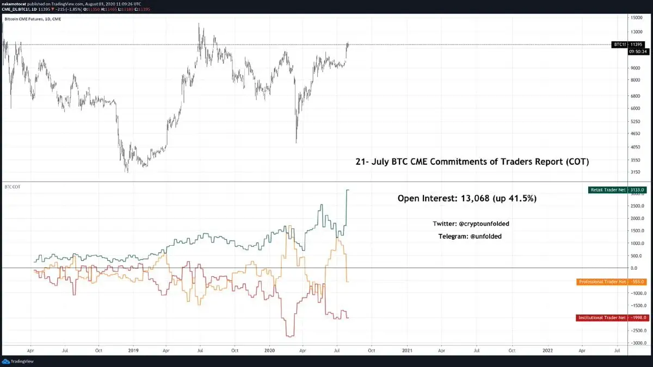Click the 15000 level on price scale

637,17
